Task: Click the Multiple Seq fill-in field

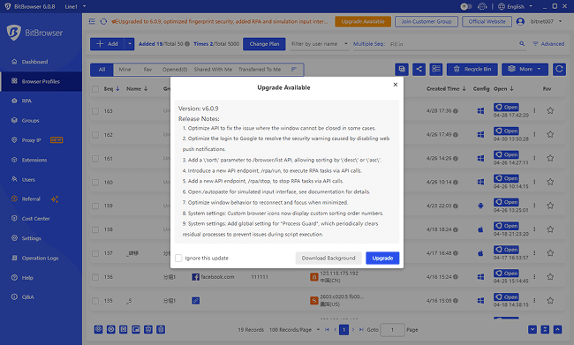Action: pos(452,44)
